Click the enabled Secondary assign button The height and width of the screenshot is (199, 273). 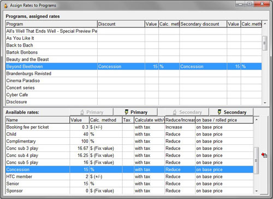tap(232, 112)
